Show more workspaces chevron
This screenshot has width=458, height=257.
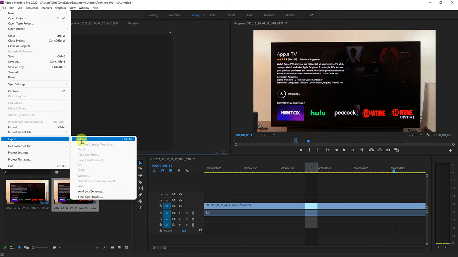point(311,15)
